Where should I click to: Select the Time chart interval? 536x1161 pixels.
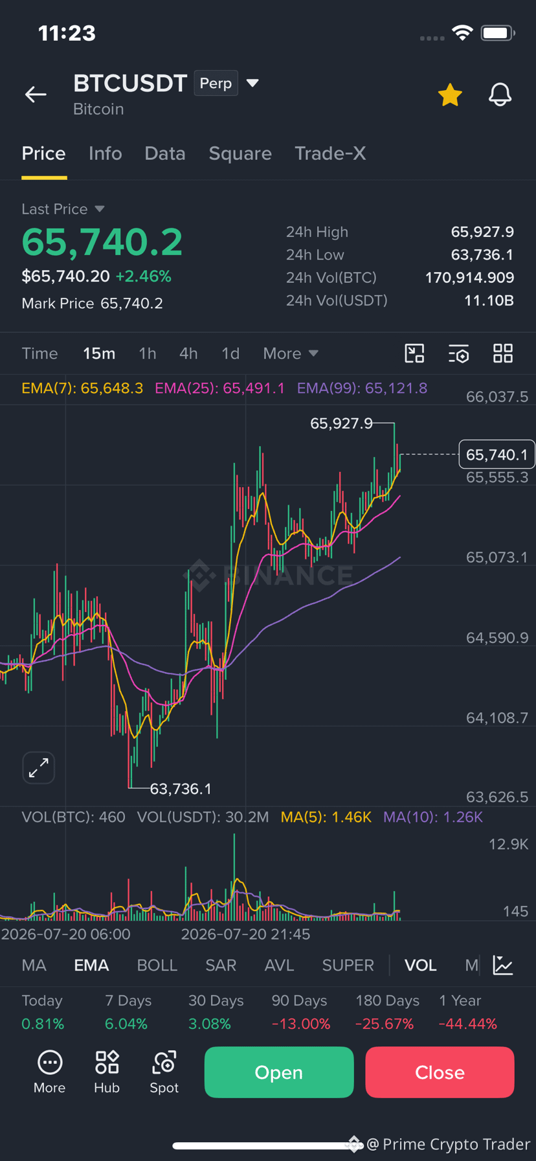pyautogui.click(x=39, y=354)
